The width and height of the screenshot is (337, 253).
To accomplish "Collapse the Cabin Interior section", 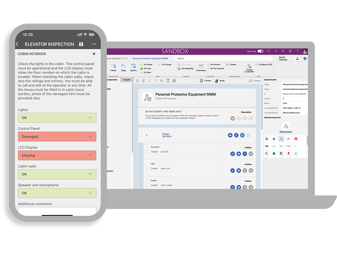I will (x=94, y=54).
